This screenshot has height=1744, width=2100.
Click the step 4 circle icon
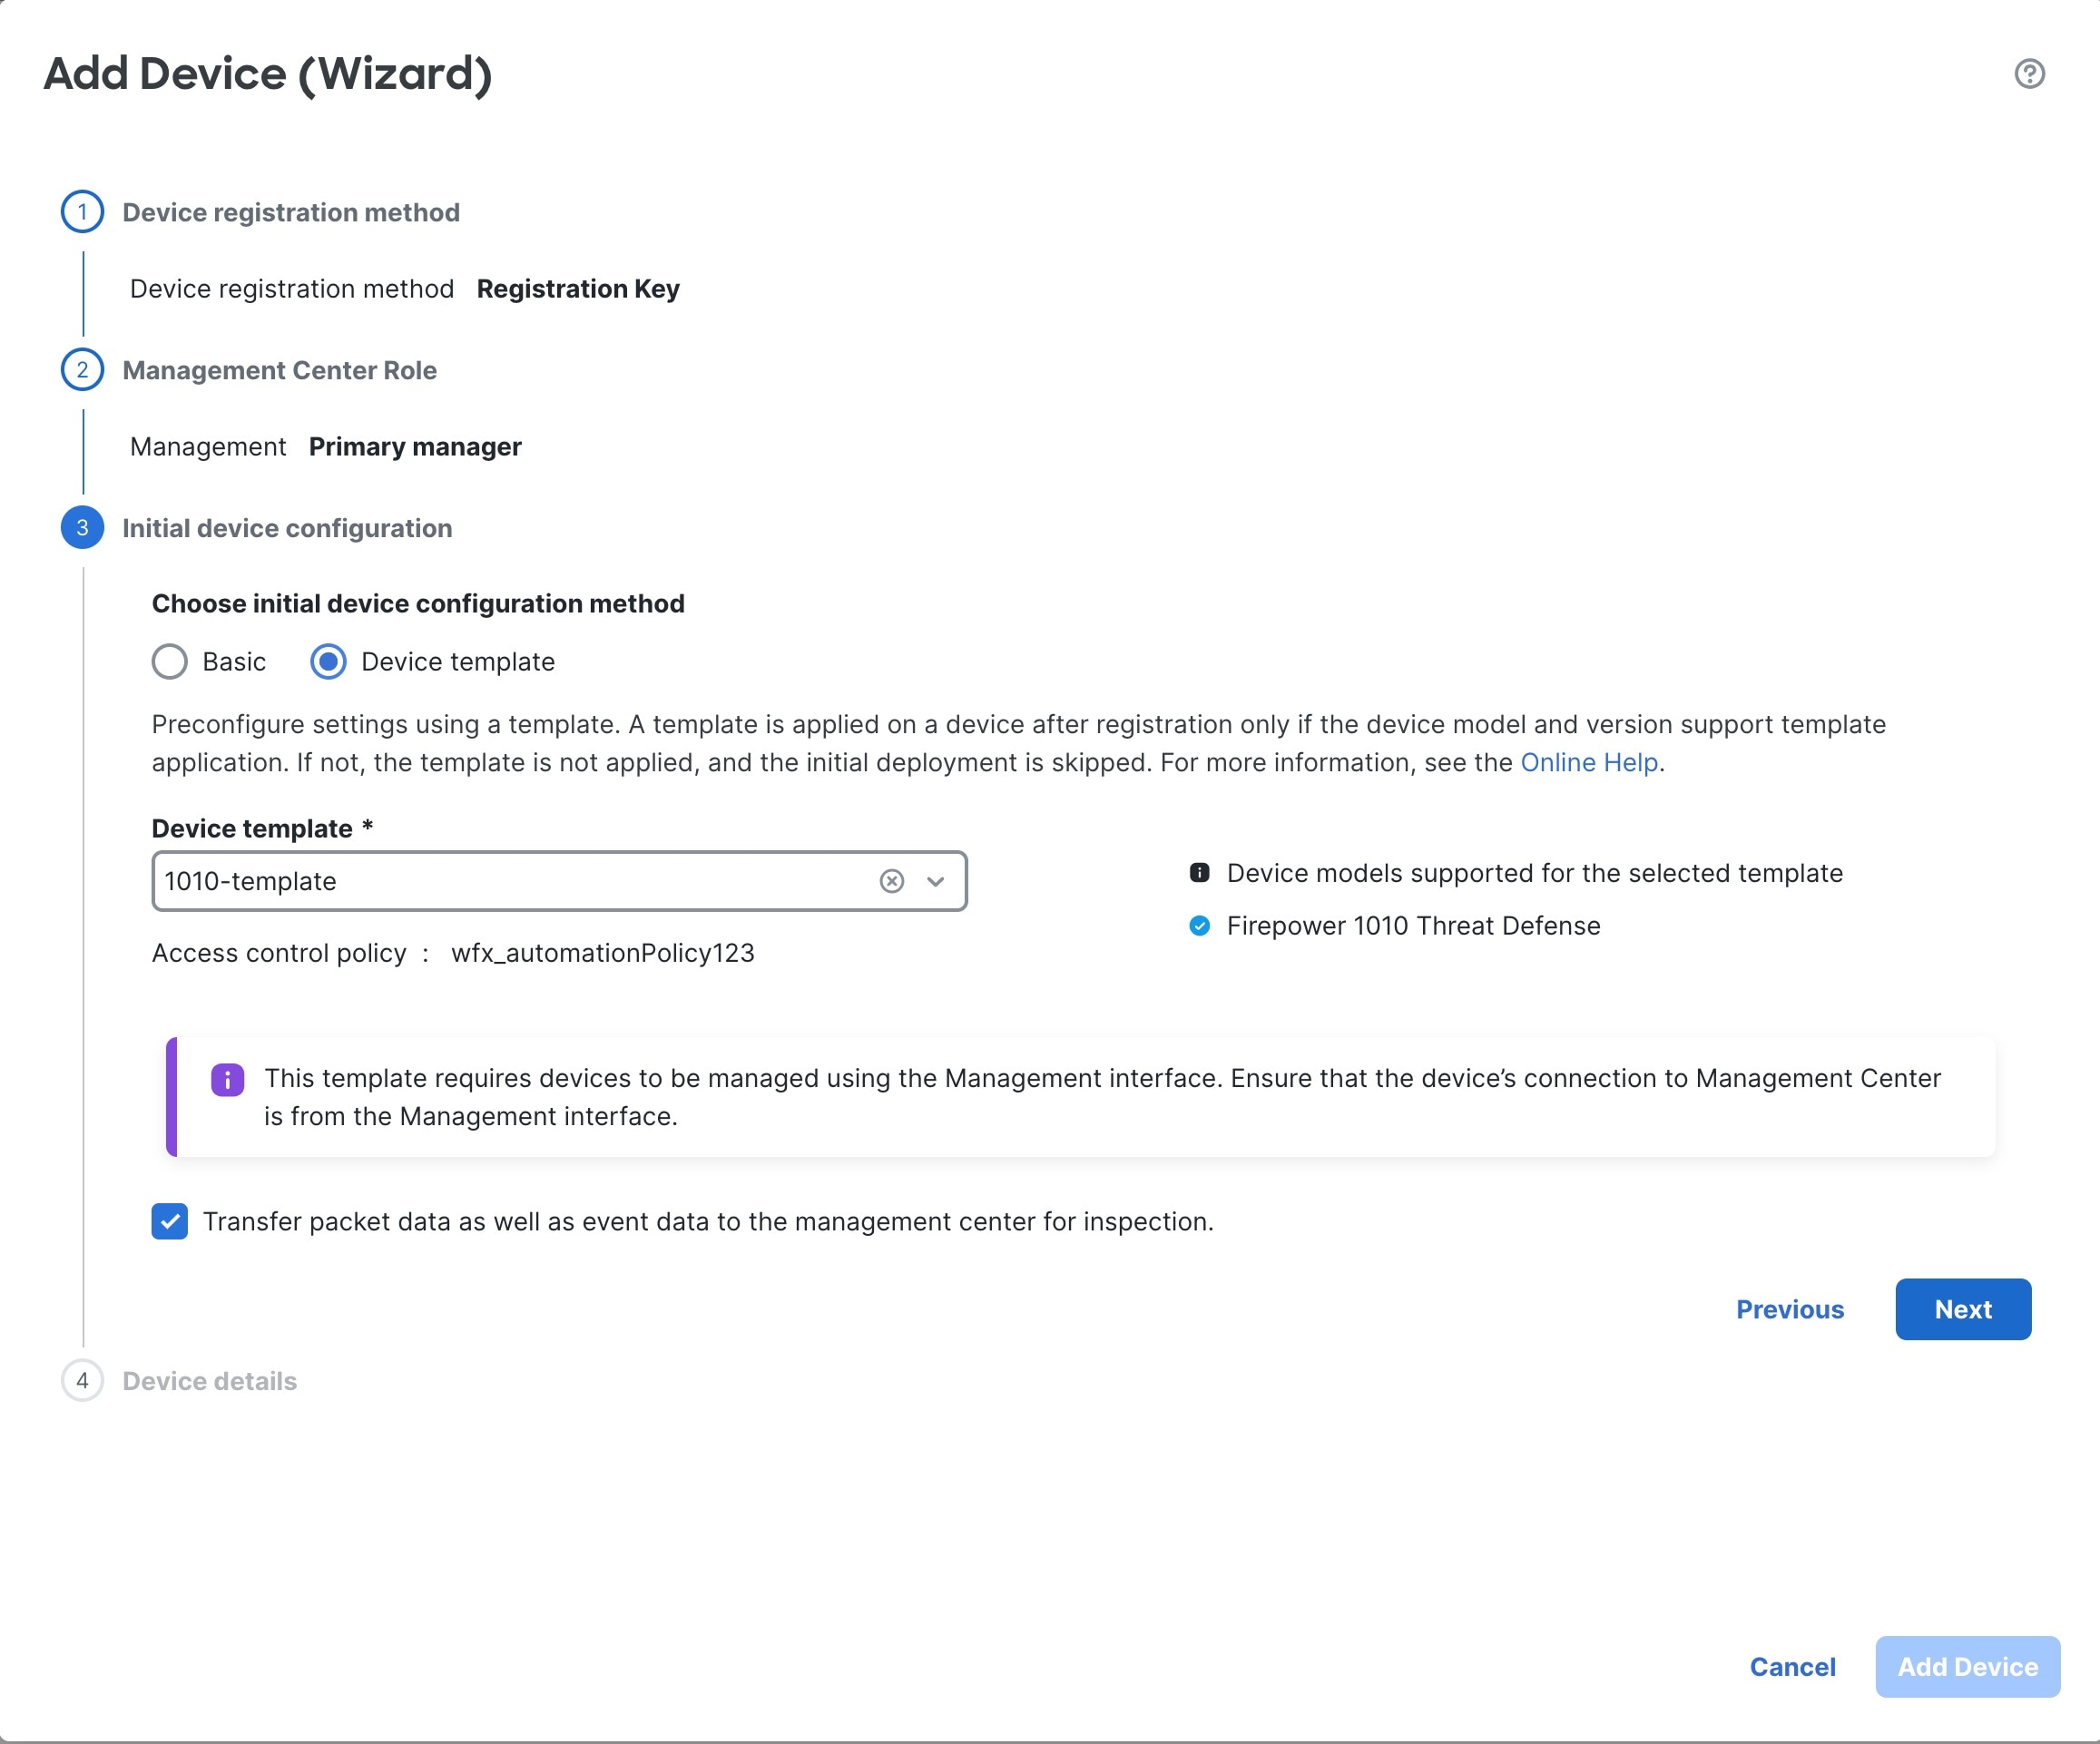pos(82,1381)
